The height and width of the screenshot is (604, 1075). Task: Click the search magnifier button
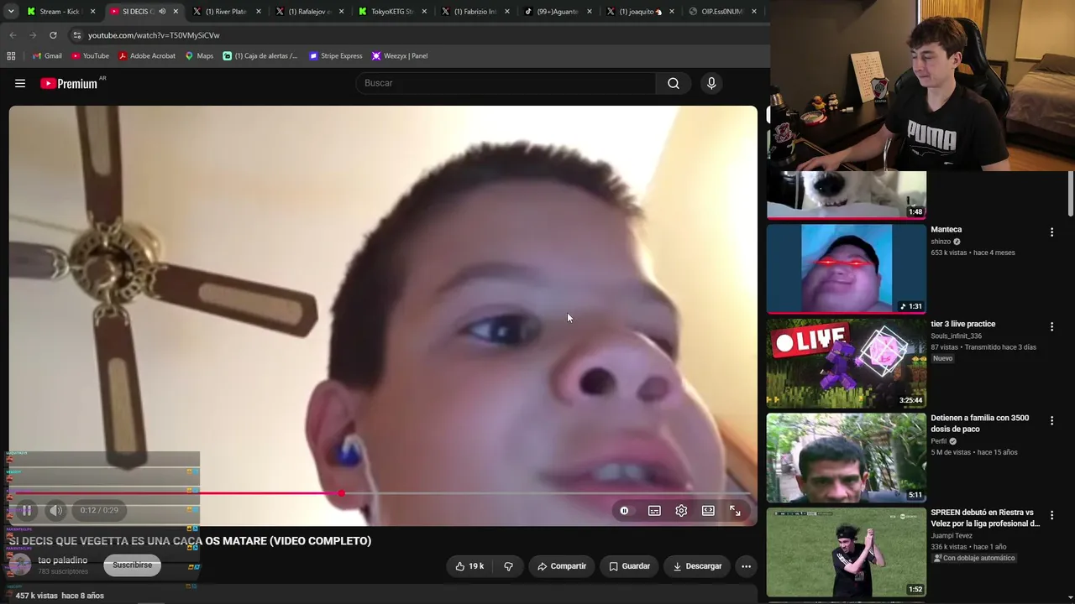pos(674,83)
